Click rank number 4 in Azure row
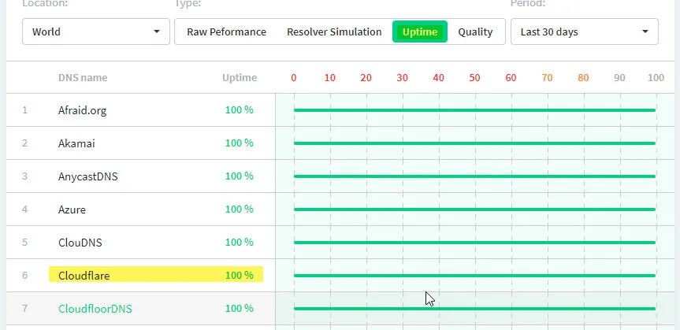Image resolution: width=680 pixels, height=330 pixels. click(x=24, y=209)
